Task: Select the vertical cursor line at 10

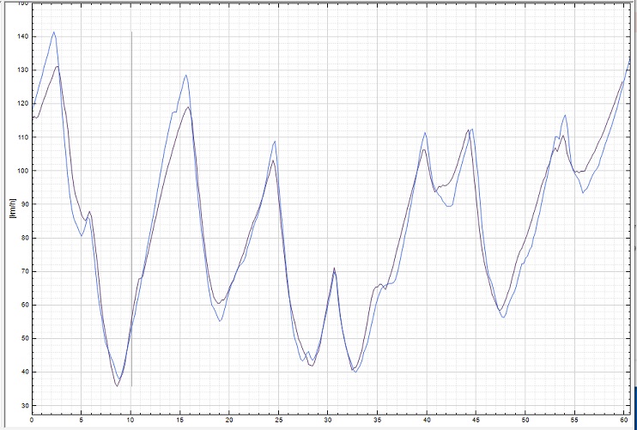Action: click(131, 209)
